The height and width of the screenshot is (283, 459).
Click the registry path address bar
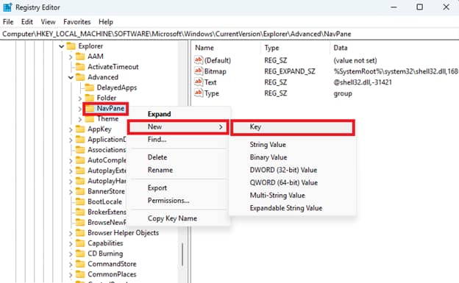click(230, 34)
